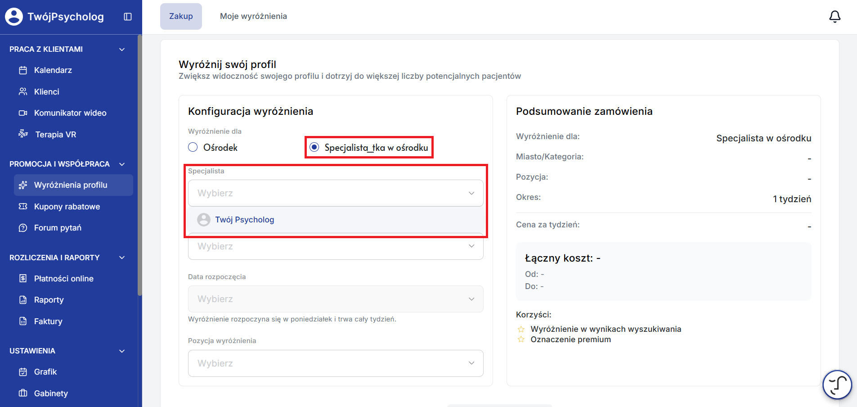Click the Klienci people icon
The height and width of the screenshot is (407, 857).
coord(23,92)
